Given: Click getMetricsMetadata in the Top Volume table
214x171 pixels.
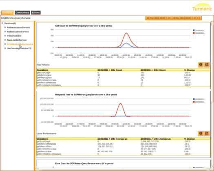Looking at the screenshot, I should tap(46, 83).
